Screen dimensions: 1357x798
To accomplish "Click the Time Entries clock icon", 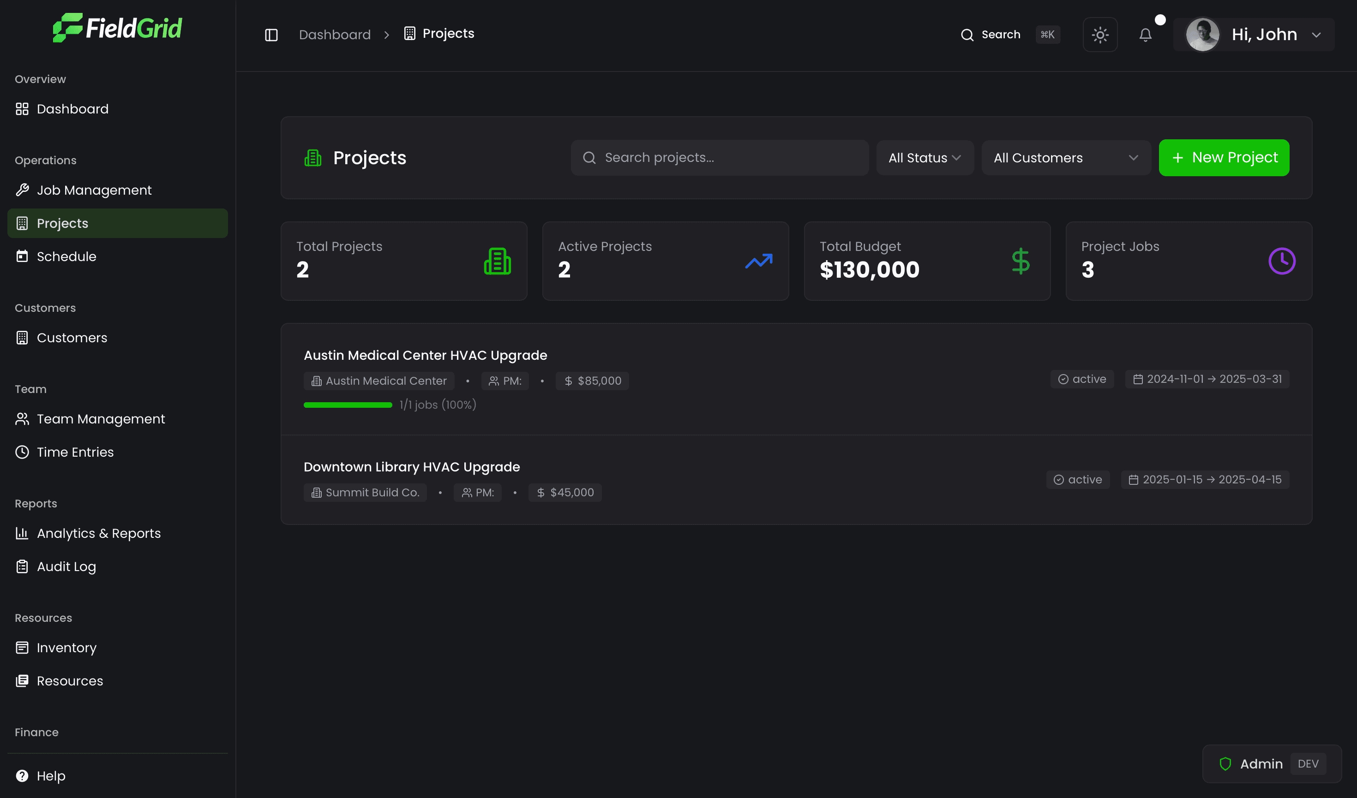I will tap(22, 453).
